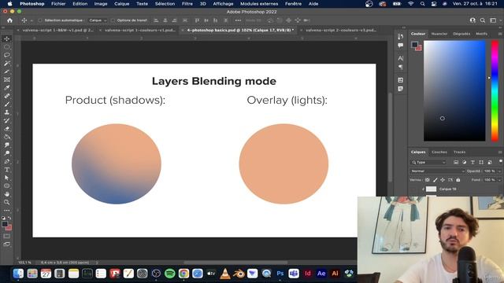
Task: Toggle visibility of Calque 18 layer
Action: (414, 189)
